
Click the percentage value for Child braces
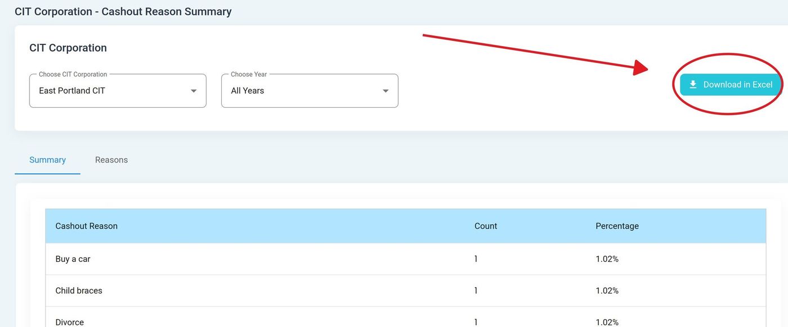[607, 290]
